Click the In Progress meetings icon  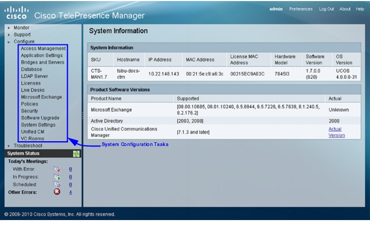tap(57, 177)
